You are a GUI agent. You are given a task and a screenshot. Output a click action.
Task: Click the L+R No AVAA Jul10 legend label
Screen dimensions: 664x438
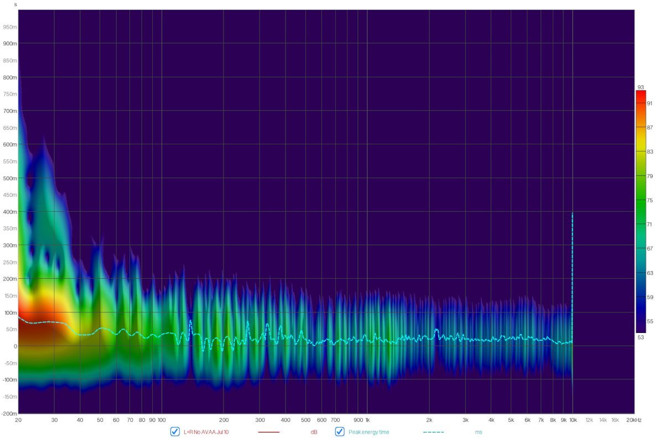point(206,432)
